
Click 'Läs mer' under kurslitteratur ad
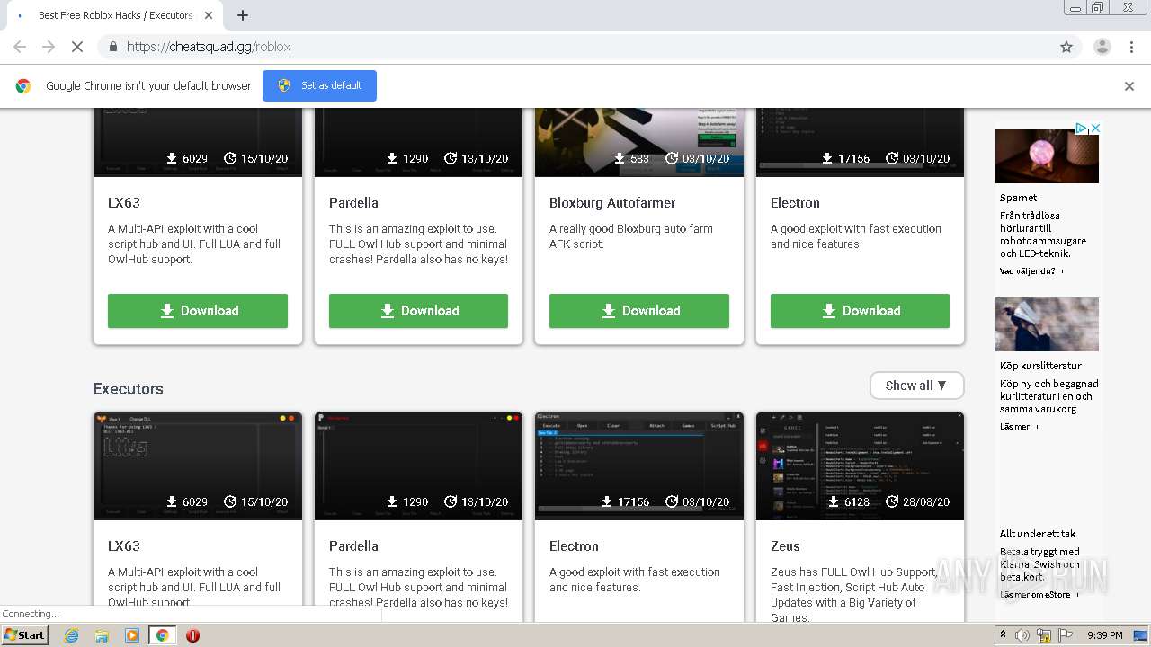coord(1015,427)
